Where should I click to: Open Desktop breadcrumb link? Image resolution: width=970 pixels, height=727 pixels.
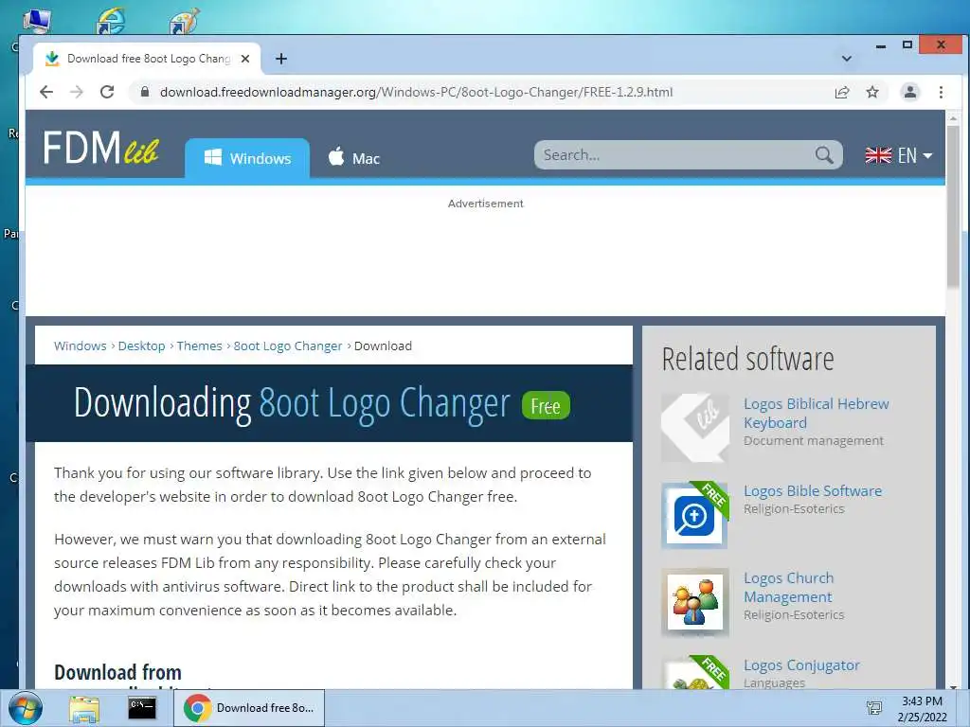(x=142, y=346)
